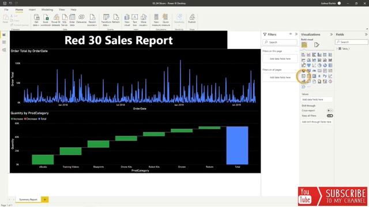Open the Recent sources dropdown
Screen dimensions: 369x207
[92, 20]
